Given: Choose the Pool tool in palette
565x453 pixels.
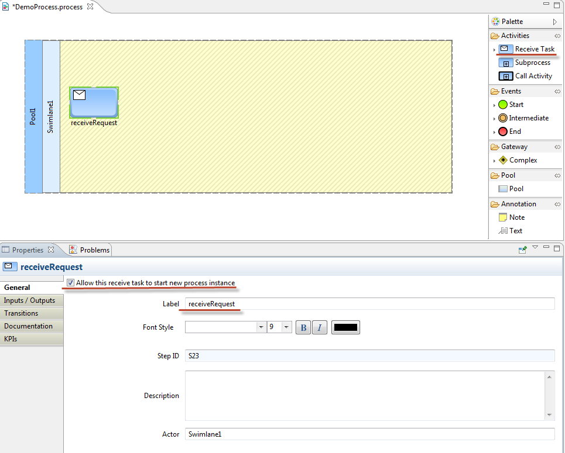Looking at the screenshot, I should (511, 189).
